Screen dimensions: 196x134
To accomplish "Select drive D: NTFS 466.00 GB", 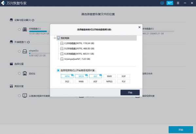I will click(79, 49).
